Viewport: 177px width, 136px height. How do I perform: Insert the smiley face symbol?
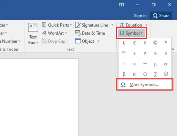(166, 74)
